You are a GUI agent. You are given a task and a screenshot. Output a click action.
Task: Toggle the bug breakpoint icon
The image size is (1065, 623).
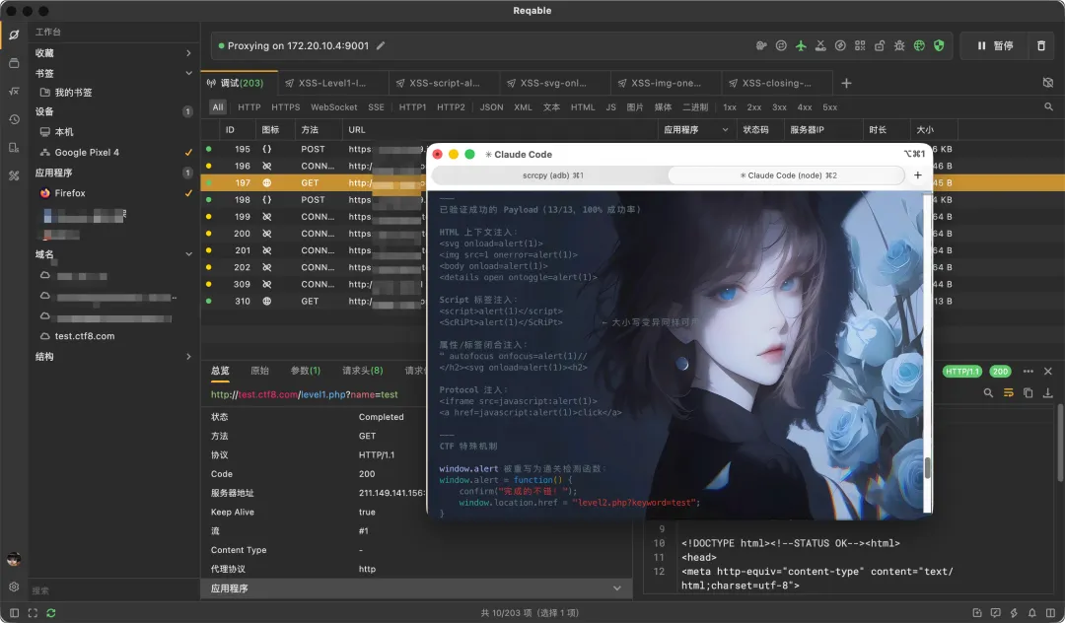pyautogui.click(x=899, y=45)
